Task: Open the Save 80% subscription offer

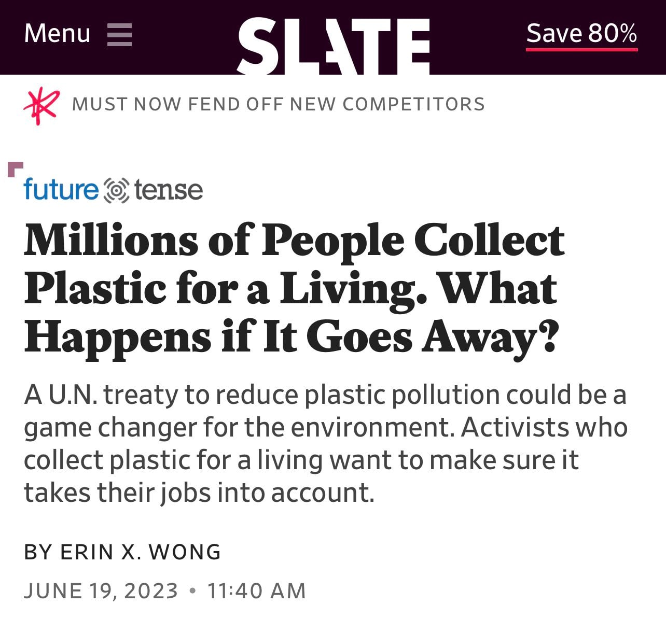Action: coord(581,33)
